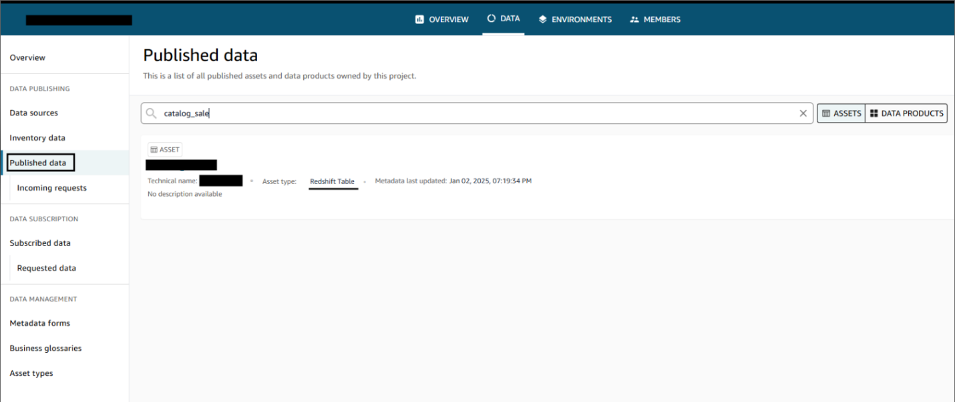Open Subscribed data in sidebar
The height and width of the screenshot is (402, 955).
(40, 243)
